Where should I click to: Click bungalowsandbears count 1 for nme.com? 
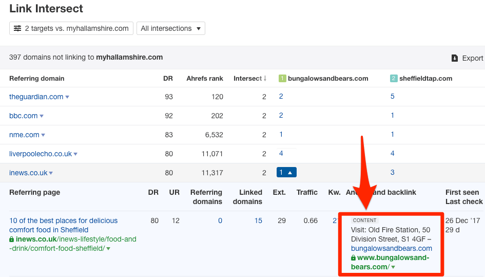click(281, 134)
